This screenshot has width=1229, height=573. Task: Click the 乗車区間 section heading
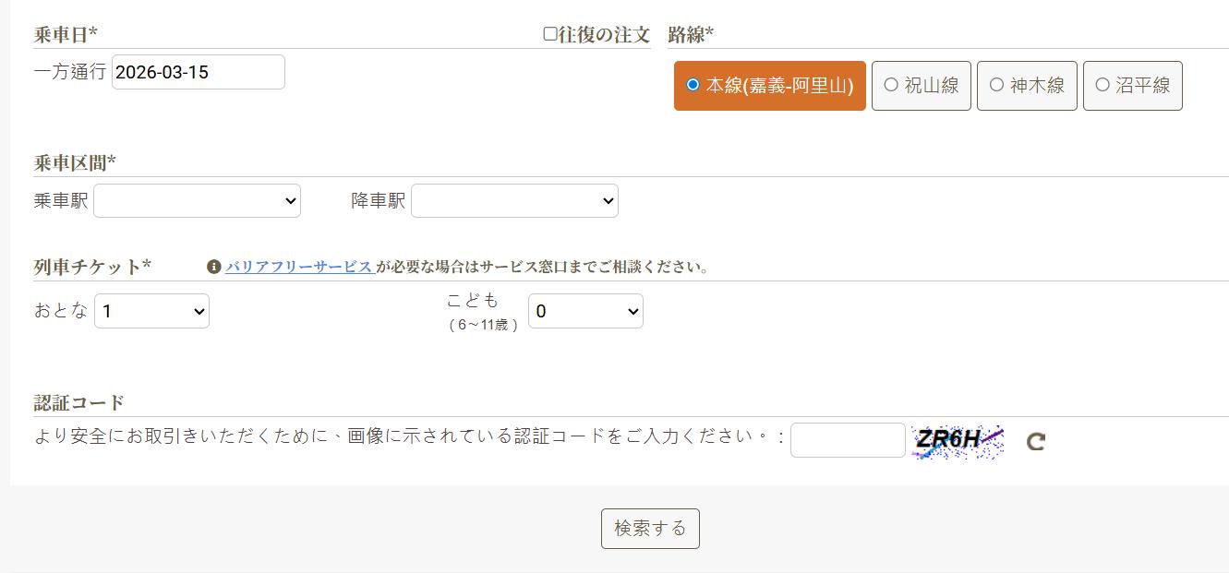pyautogui.click(x=75, y=163)
